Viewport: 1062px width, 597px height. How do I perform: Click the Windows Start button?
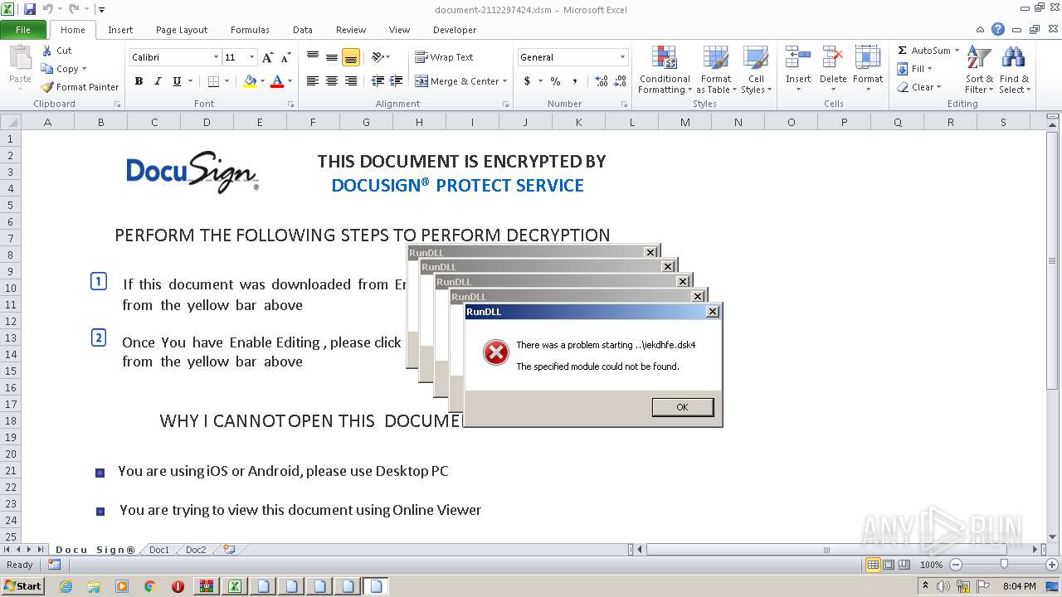pos(22,586)
